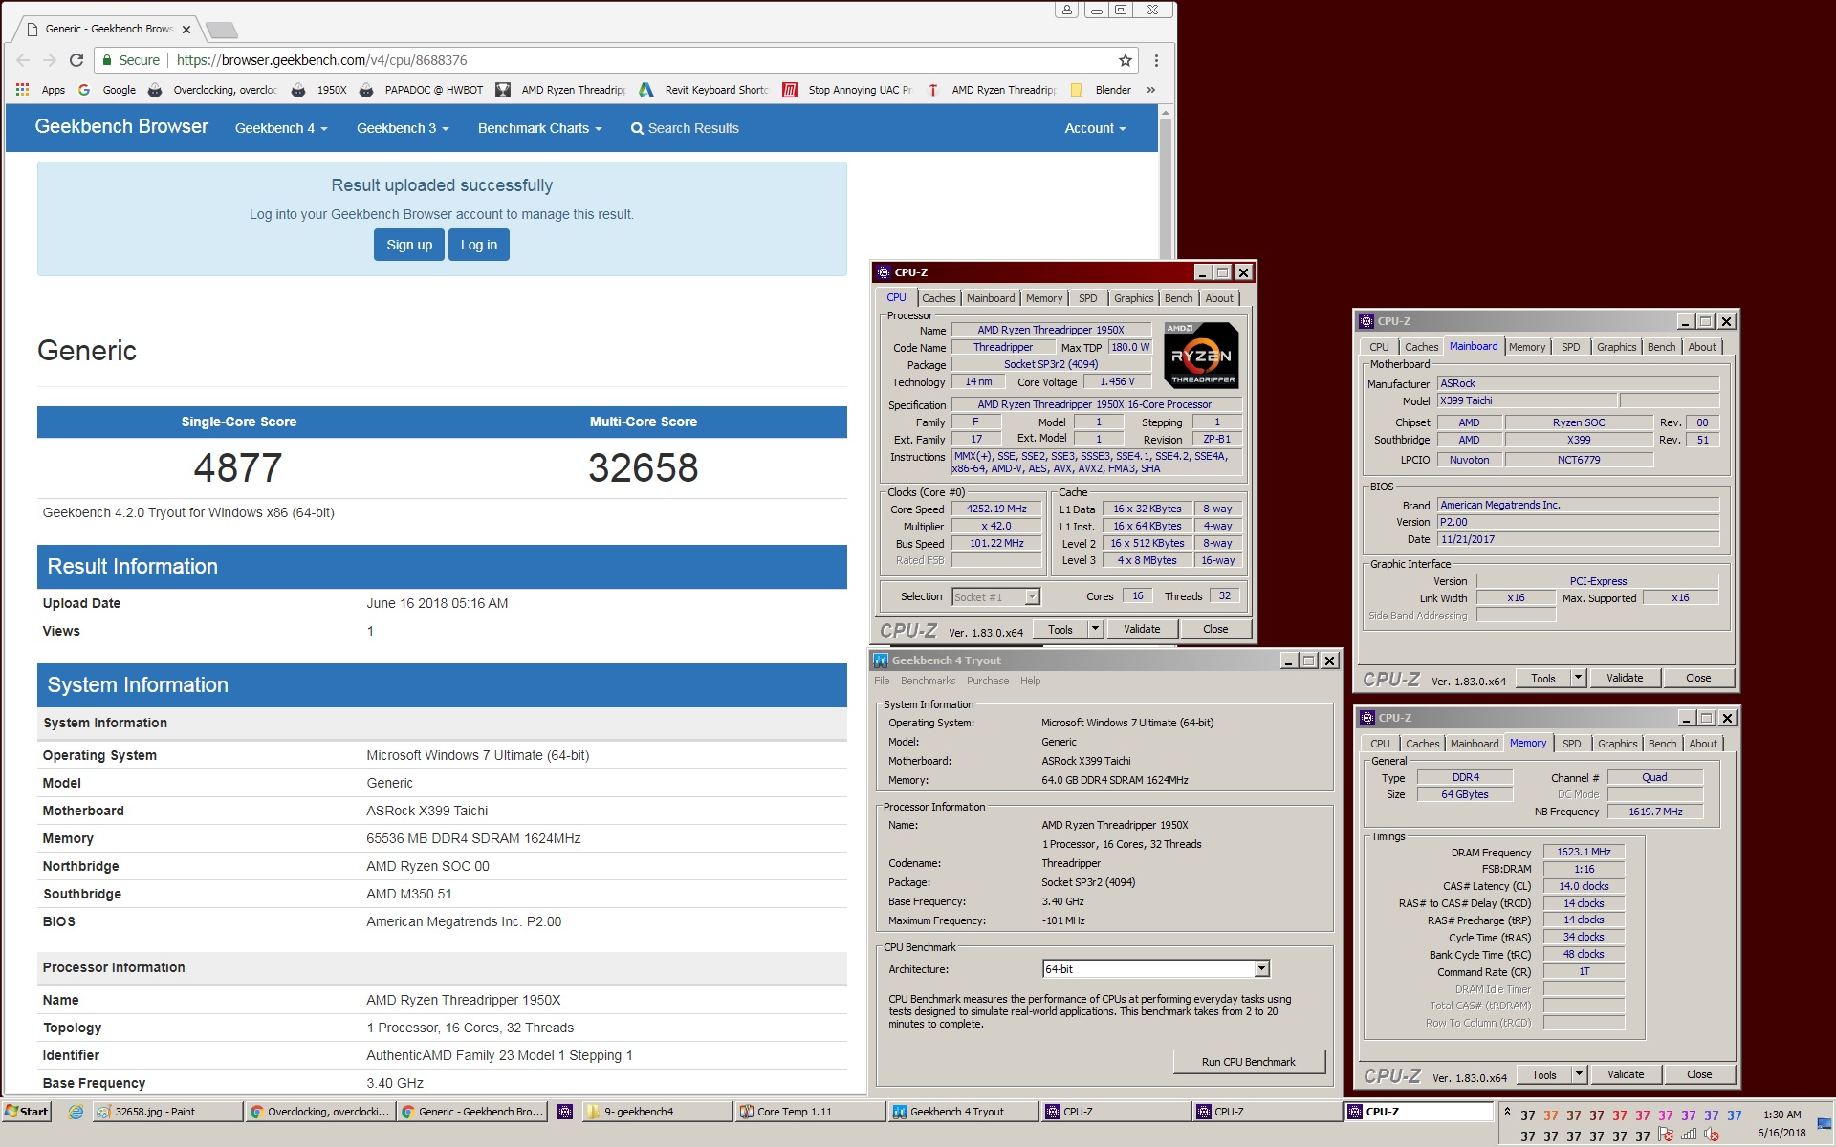Click Validate in CPU-Z CPU window

coord(1141,629)
